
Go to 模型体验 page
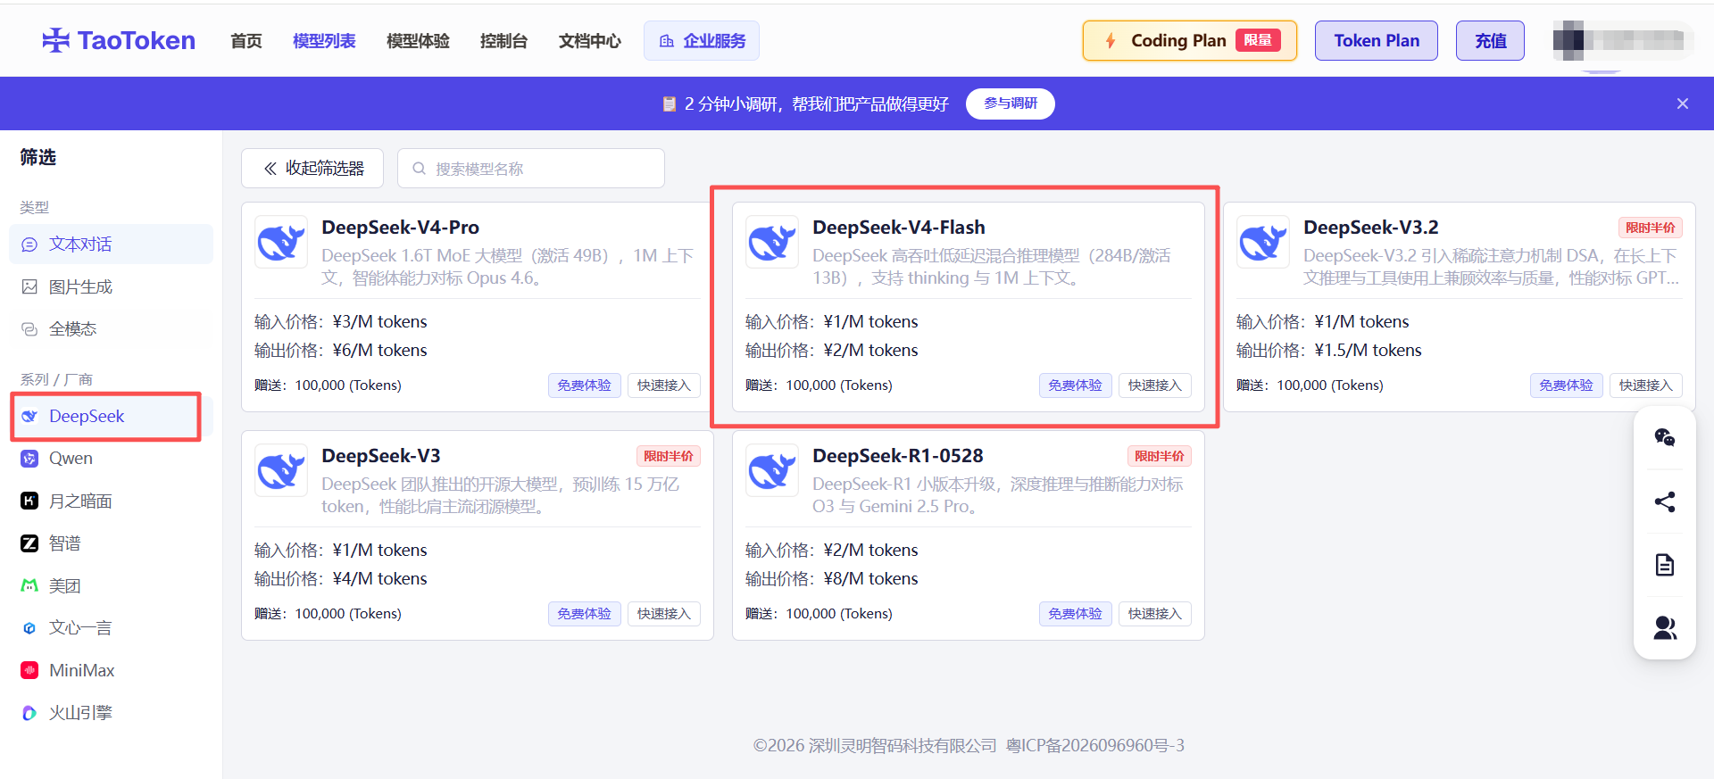click(418, 41)
